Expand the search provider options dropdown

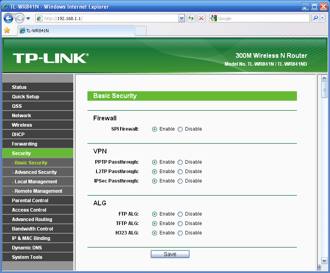tap(323, 18)
